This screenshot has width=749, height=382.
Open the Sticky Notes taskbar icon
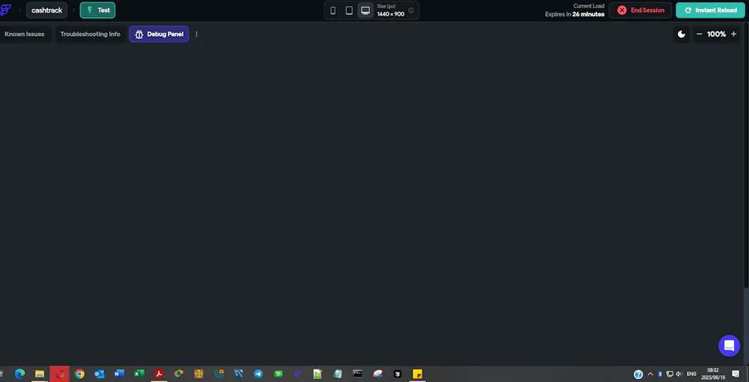pos(417,374)
